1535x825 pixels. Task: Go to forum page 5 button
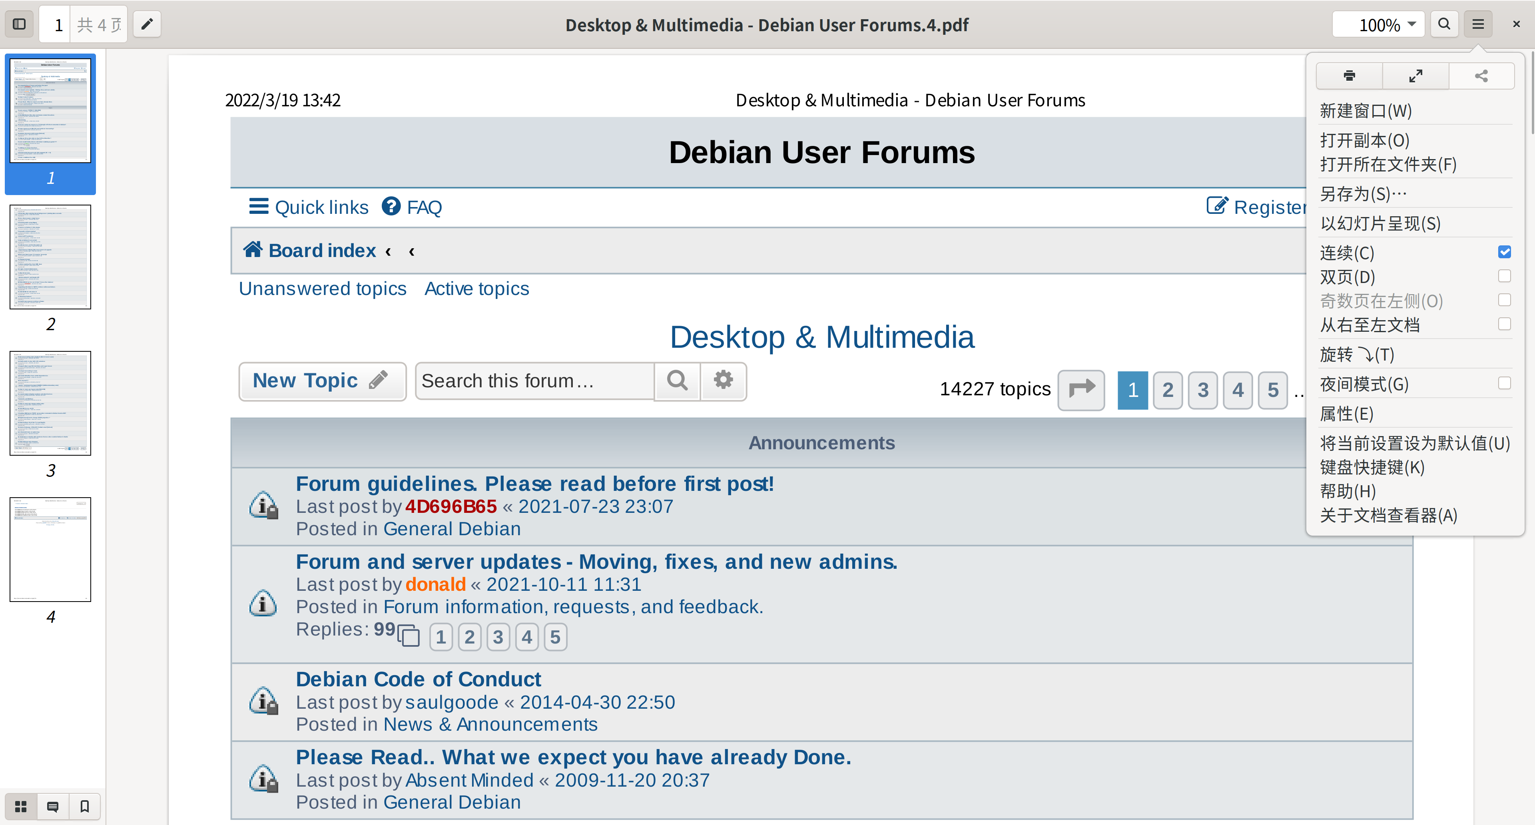(x=1273, y=390)
